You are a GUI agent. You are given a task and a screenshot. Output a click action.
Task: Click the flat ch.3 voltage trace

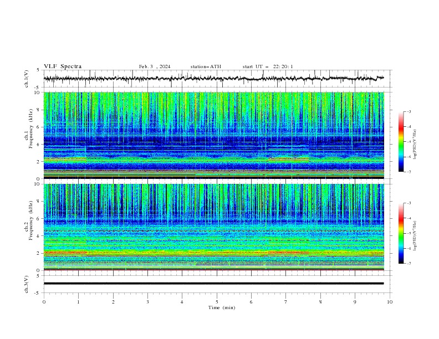click(213, 284)
